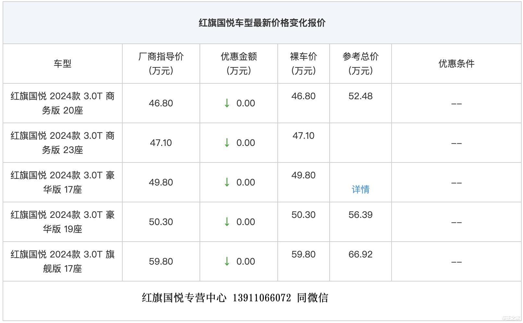
Task: Click the 参考总价 column header
Action: pyautogui.click(x=360, y=64)
